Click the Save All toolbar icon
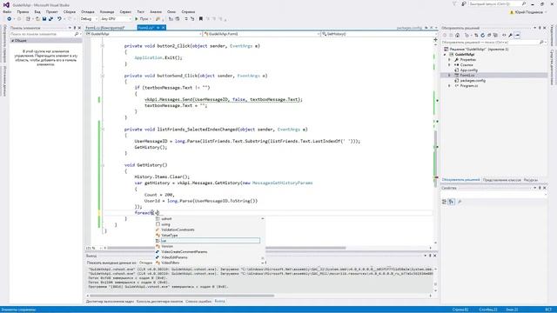The image size is (557, 313). pos(50,19)
